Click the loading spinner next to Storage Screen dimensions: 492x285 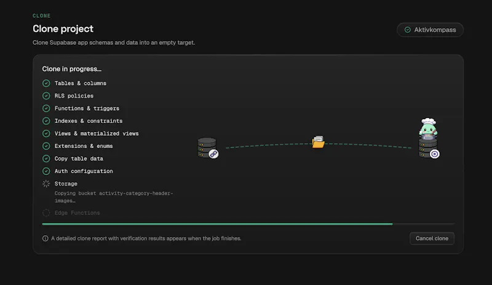pyautogui.click(x=46, y=184)
